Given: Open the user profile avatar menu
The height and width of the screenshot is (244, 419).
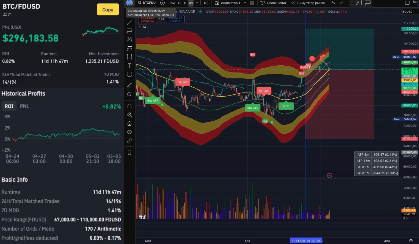Looking at the screenshot, I should [x=129, y=3].
